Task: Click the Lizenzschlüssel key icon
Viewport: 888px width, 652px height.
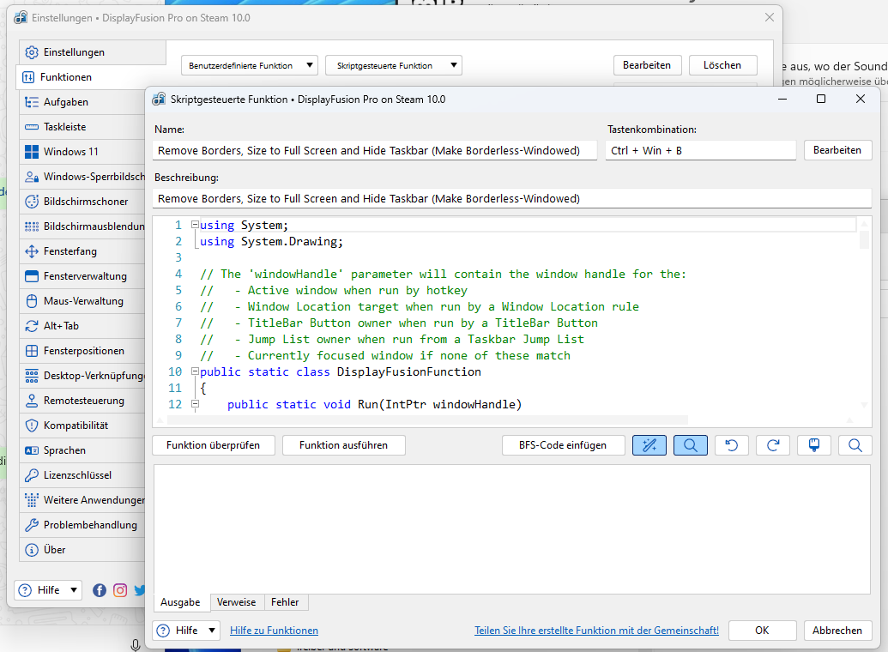Action: 32,476
